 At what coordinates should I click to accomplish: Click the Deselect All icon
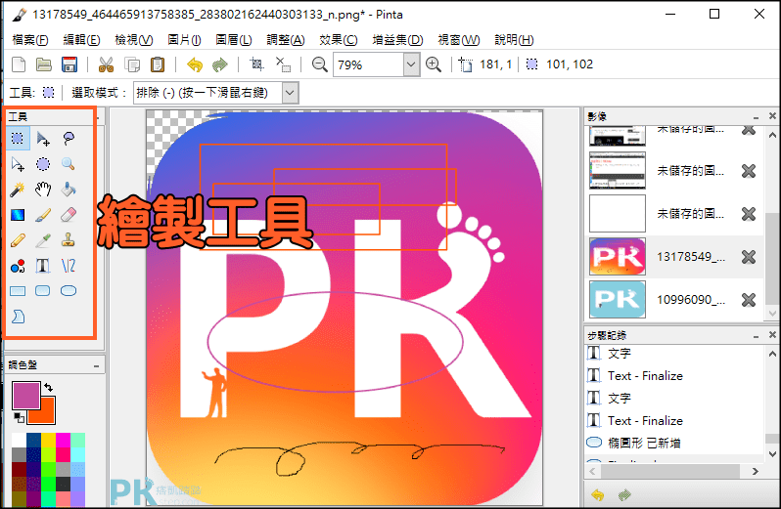(x=284, y=64)
